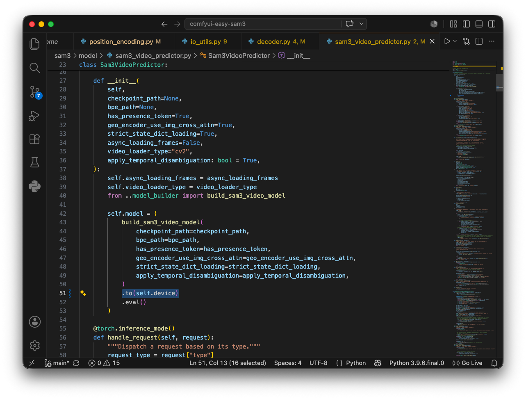Viewport: 526px width, 399px height.
Task: Open More Actions ellipsis in editor toolbar
Action: 492,41
